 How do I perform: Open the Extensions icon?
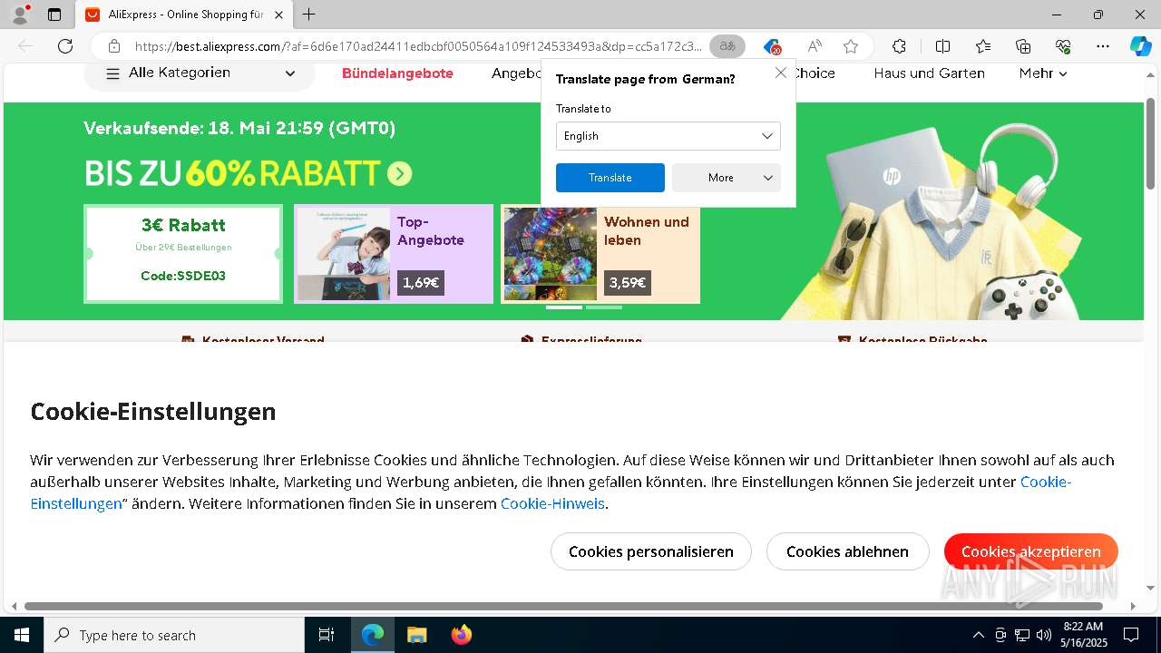point(899,46)
